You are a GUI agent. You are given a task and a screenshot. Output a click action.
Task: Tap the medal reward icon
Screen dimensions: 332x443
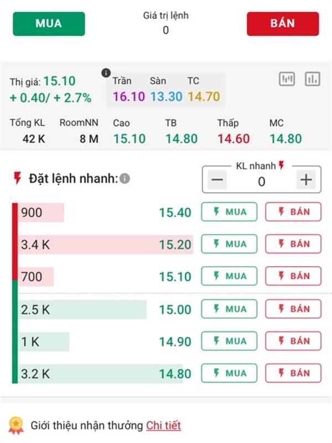coord(16,426)
